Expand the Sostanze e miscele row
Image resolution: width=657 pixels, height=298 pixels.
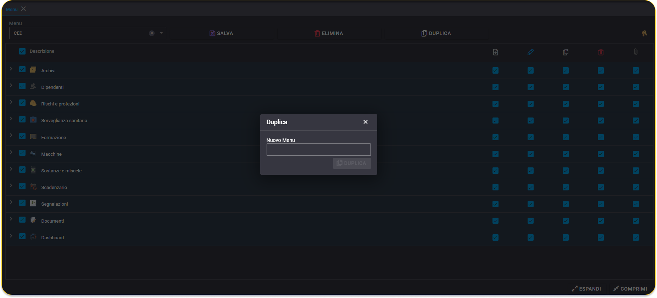[11, 169]
